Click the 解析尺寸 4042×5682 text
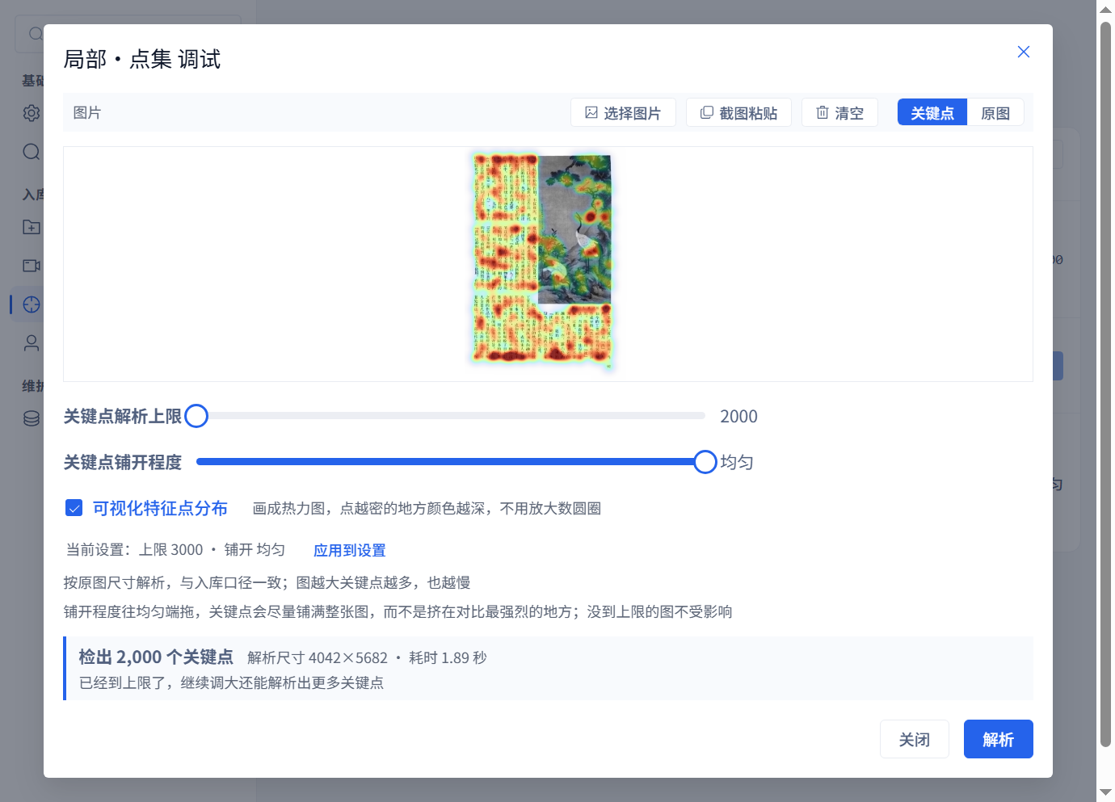 point(318,658)
